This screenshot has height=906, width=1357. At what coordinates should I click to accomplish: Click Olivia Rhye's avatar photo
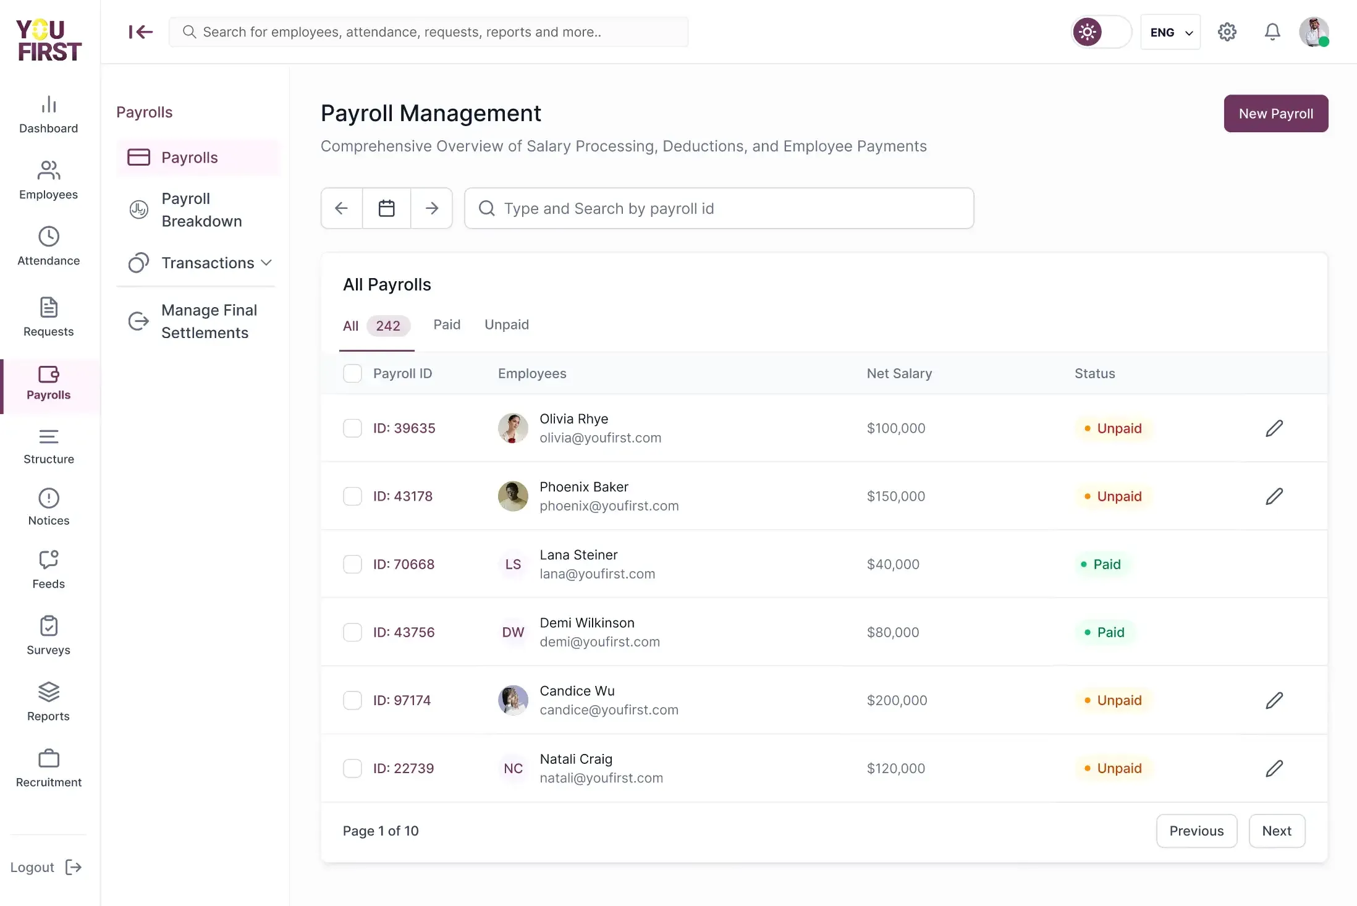pyautogui.click(x=513, y=428)
